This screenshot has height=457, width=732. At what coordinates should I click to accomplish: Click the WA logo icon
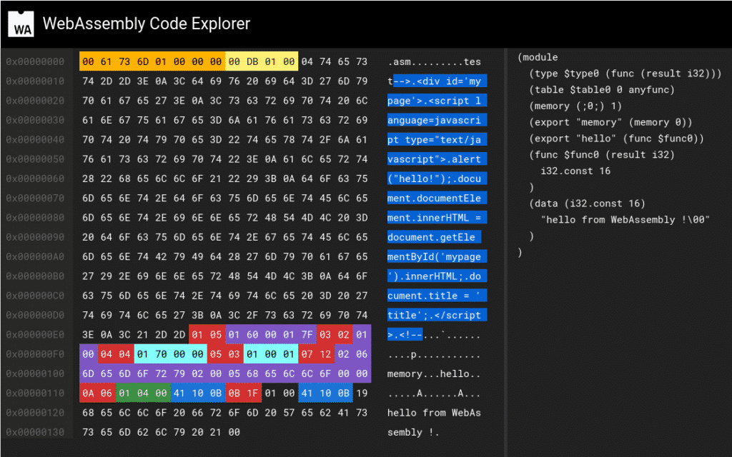click(21, 24)
